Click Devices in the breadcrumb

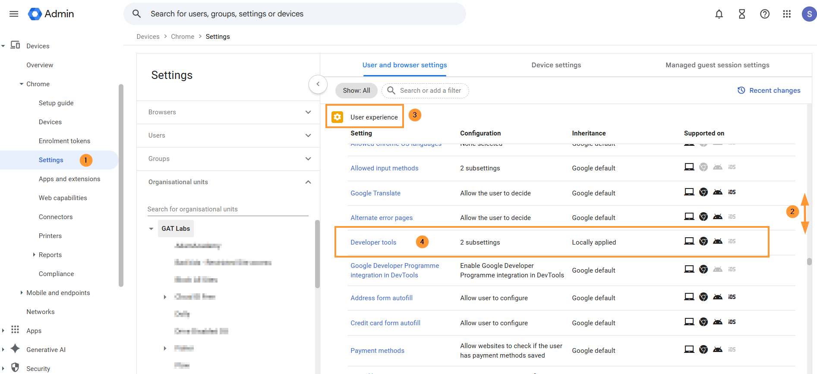pyautogui.click(x=148, y=37)
